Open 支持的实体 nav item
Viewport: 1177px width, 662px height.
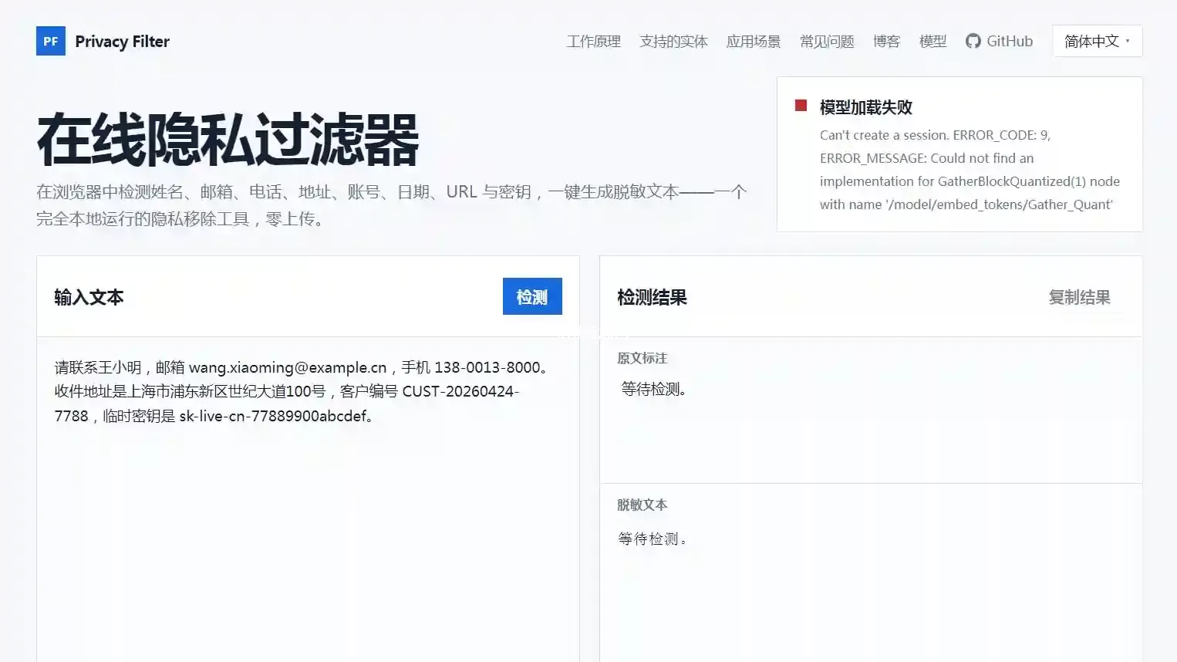click(673, 41)
